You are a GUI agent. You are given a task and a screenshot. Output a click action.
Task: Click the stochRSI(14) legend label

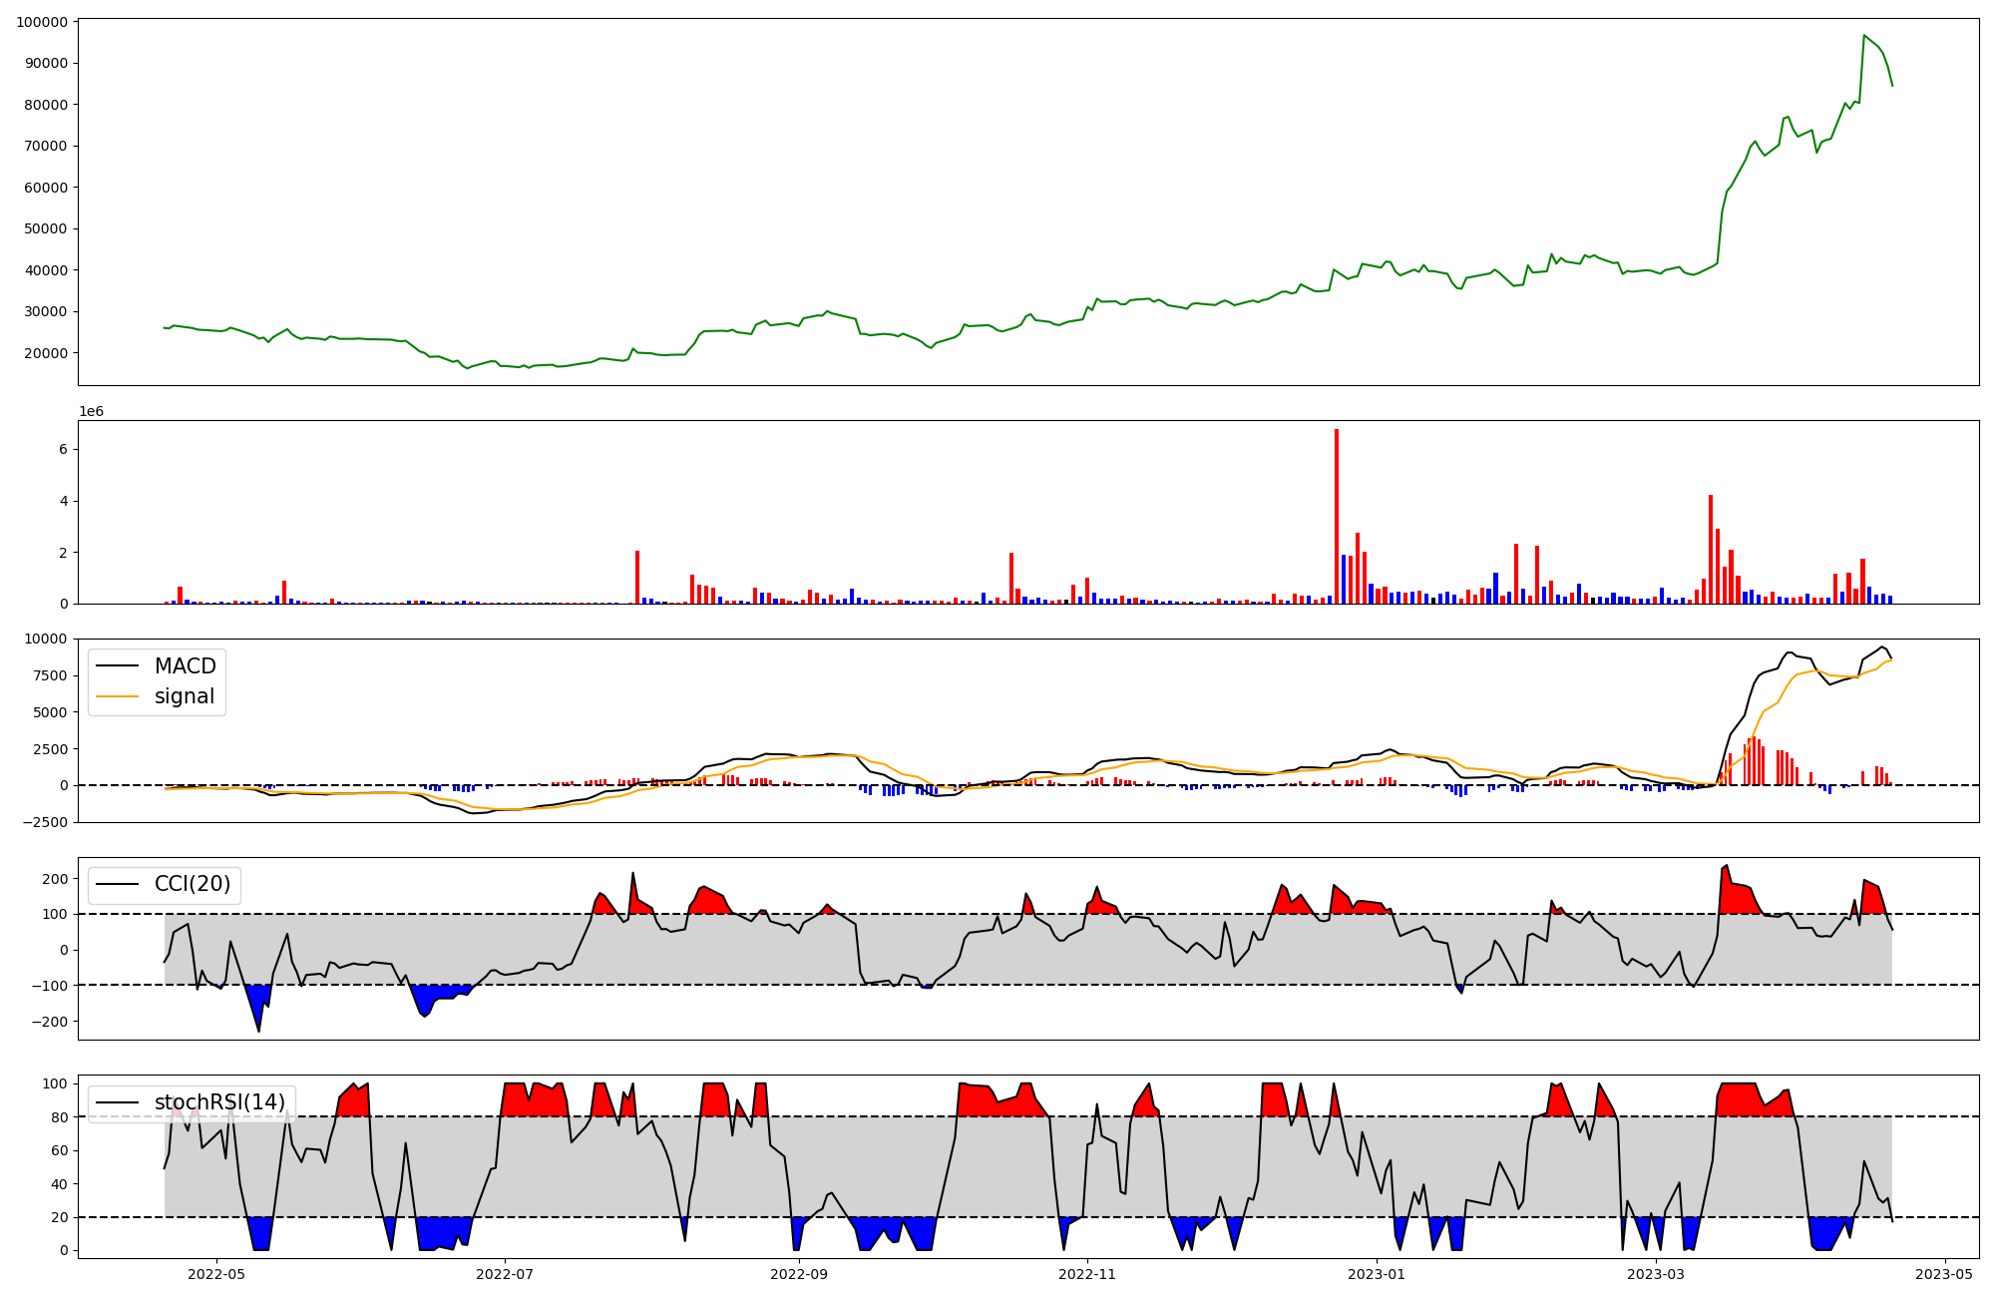[219, 1102]
